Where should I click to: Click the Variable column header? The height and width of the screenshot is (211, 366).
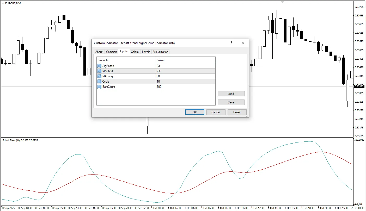click(103, 60)
